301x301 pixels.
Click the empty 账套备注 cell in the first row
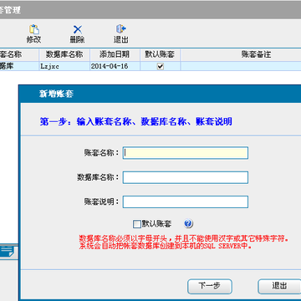pyautogui.click(x=241, y=66)
